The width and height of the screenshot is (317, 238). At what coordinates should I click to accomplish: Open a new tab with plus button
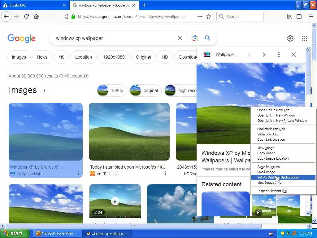pyautogui.click(x=144, y=5)
